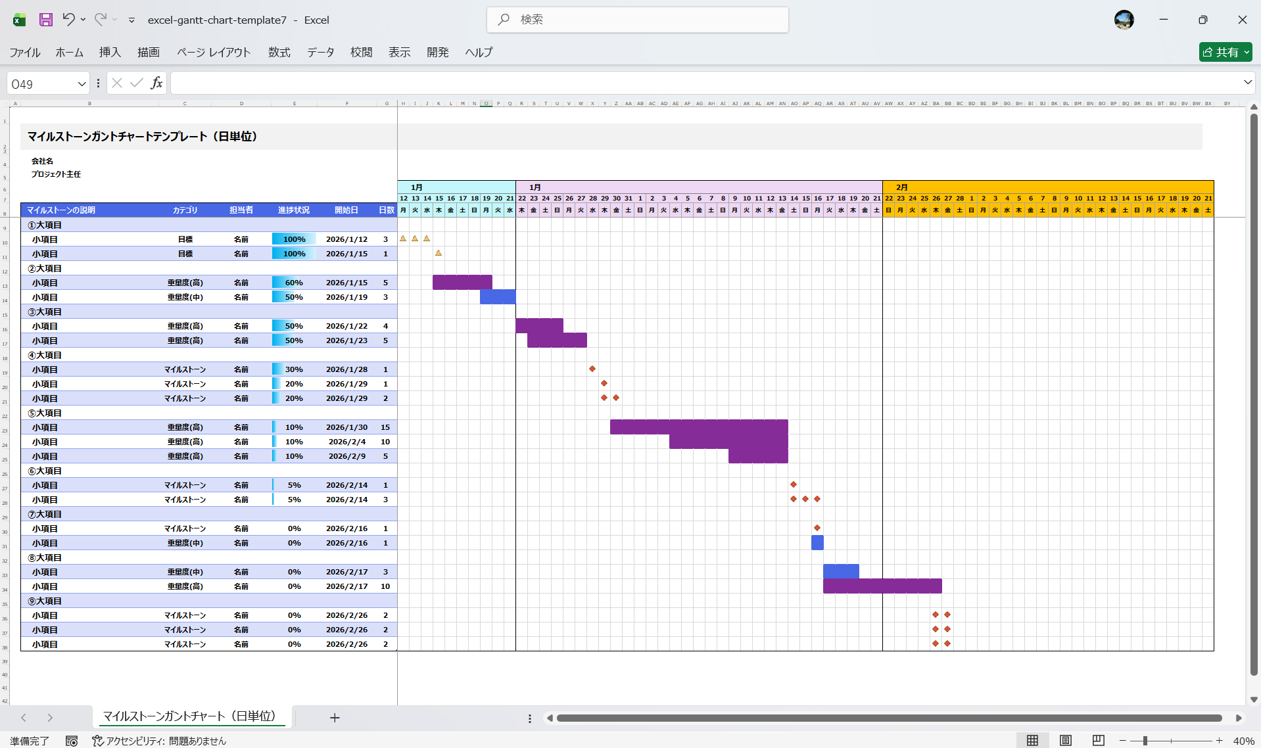Click the Insert Function fx icon
Viewport: 1261px width, 748px height.
(156, 83)
